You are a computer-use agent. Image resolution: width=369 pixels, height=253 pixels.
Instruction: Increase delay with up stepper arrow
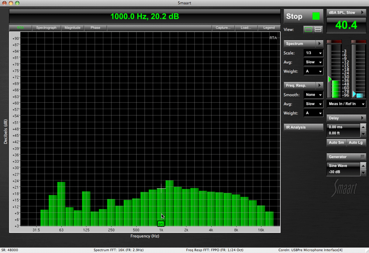pos(363,127)
